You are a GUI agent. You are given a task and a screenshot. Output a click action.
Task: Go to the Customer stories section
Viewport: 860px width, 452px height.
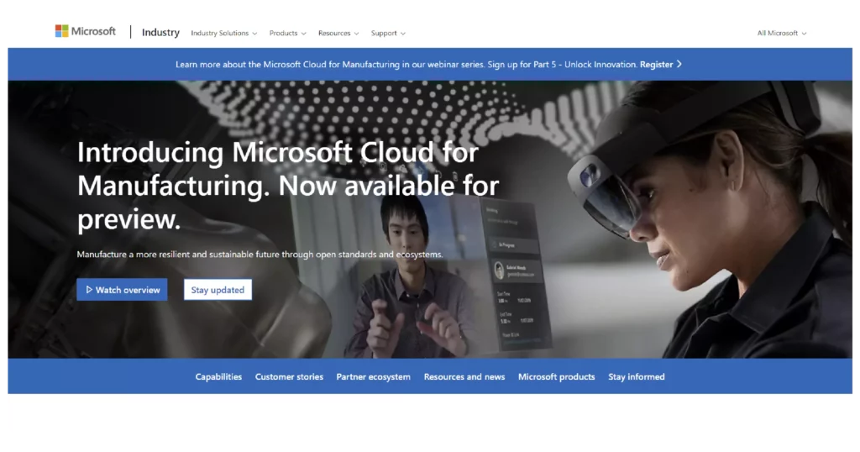point(289,377)
